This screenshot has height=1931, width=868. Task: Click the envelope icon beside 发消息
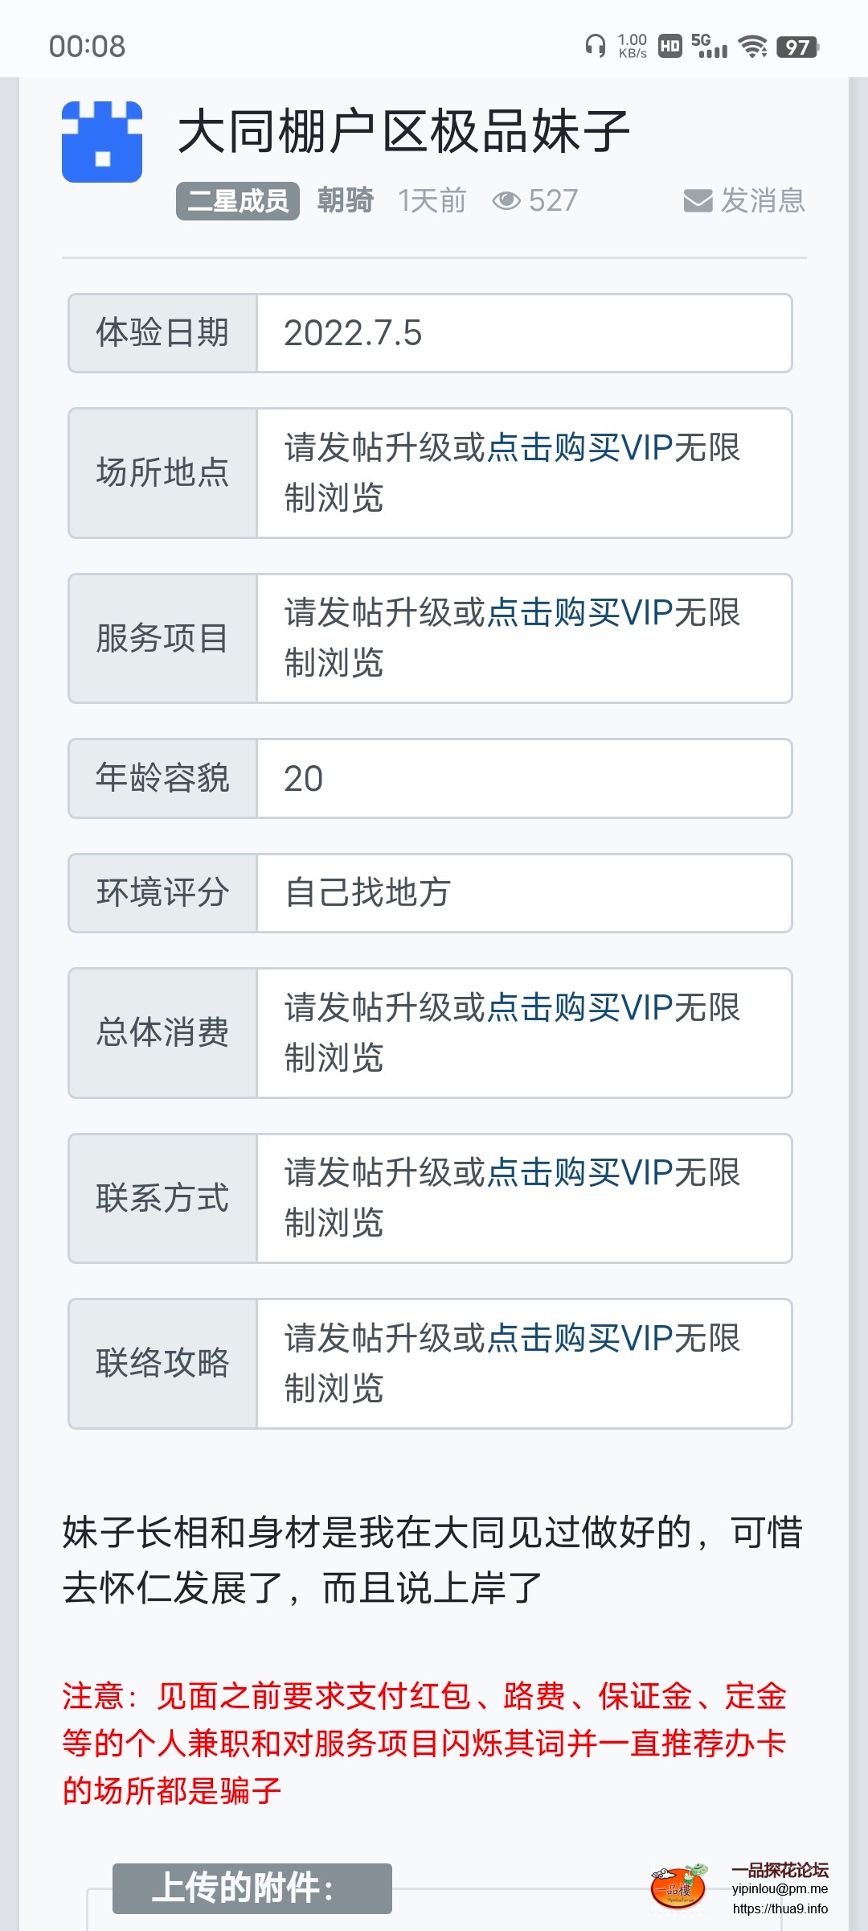[698, 201]
